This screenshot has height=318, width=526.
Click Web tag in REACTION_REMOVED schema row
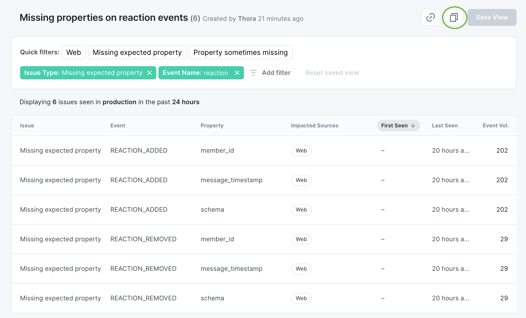(x=301, y=298)
